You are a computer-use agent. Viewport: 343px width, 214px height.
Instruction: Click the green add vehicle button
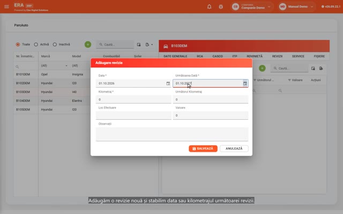[x=88, y=44]
